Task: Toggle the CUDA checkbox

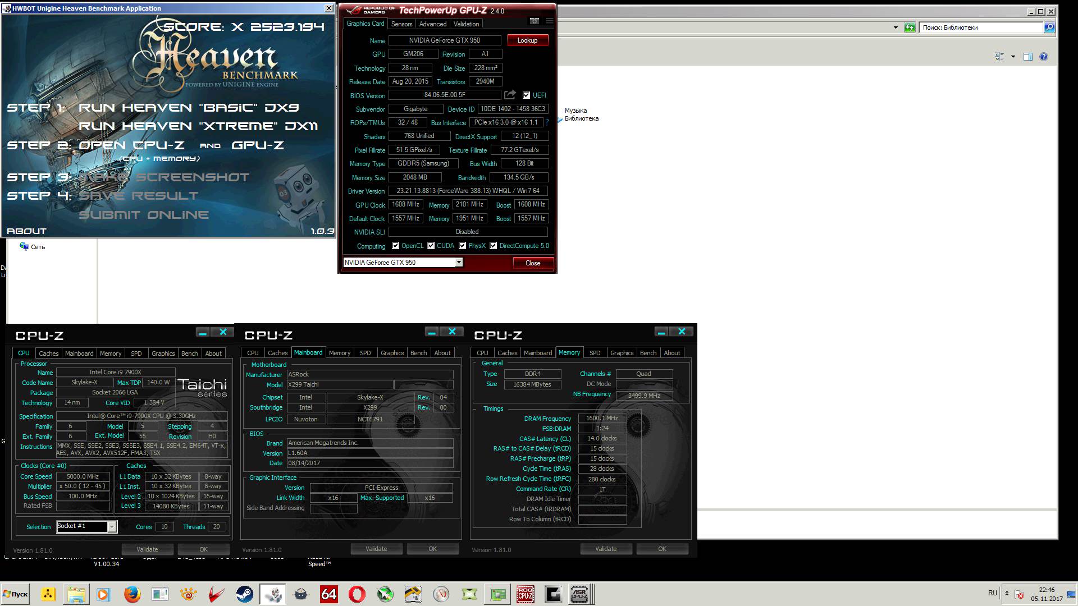Action: (x=431, y=246)
